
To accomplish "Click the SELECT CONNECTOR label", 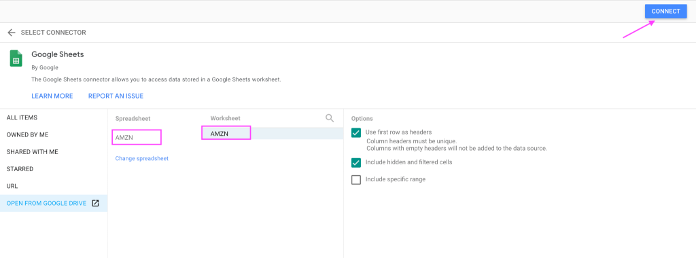I will tap(53, 33).
